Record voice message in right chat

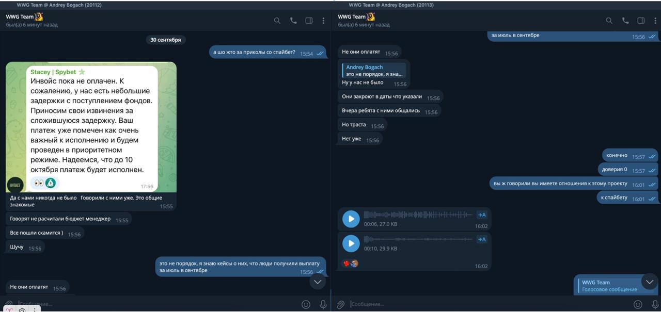[x=655, y=304]
